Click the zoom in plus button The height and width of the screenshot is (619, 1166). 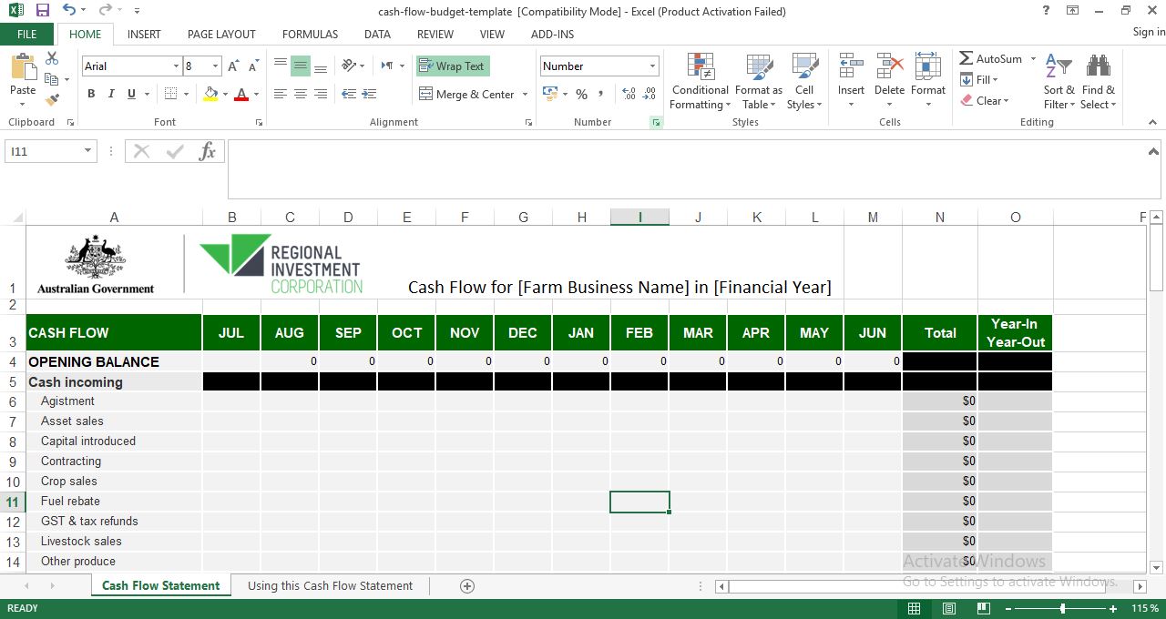tap(1113, 608)
